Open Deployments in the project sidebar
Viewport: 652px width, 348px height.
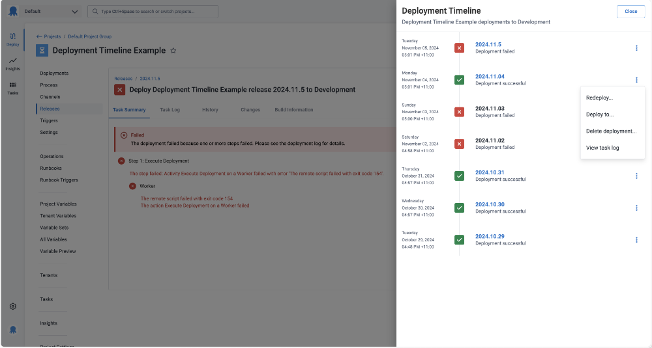coord(54,74)
